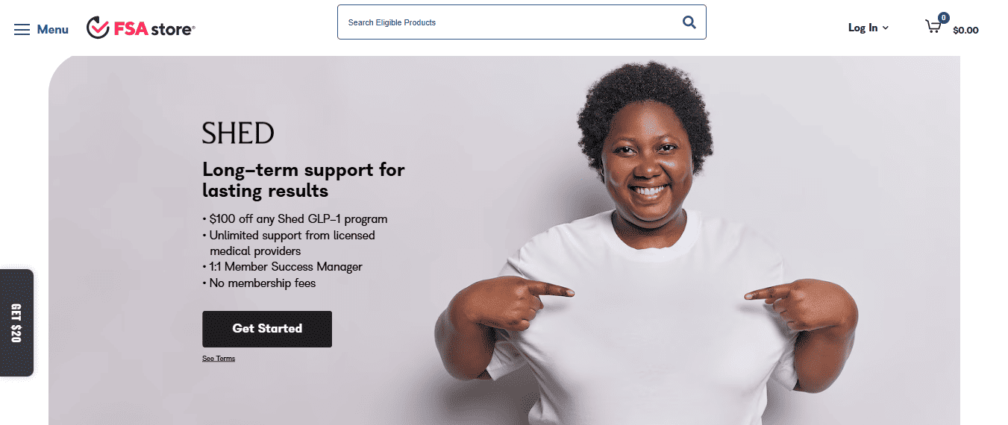Open the GET $20 side tab
1008x425 pixels.
(x=16, y=323)
